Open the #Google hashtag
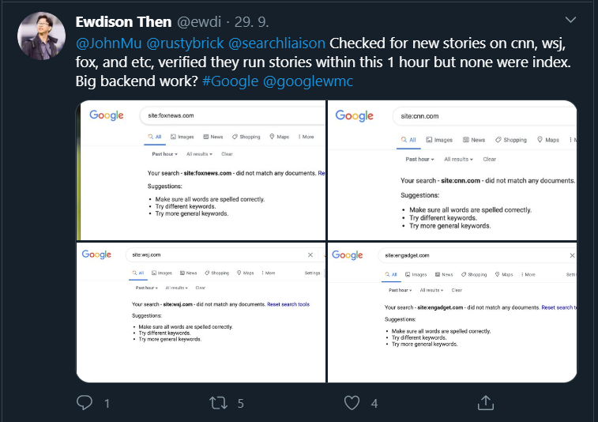Viewport: 598px width, 422px height. (231, 81)
